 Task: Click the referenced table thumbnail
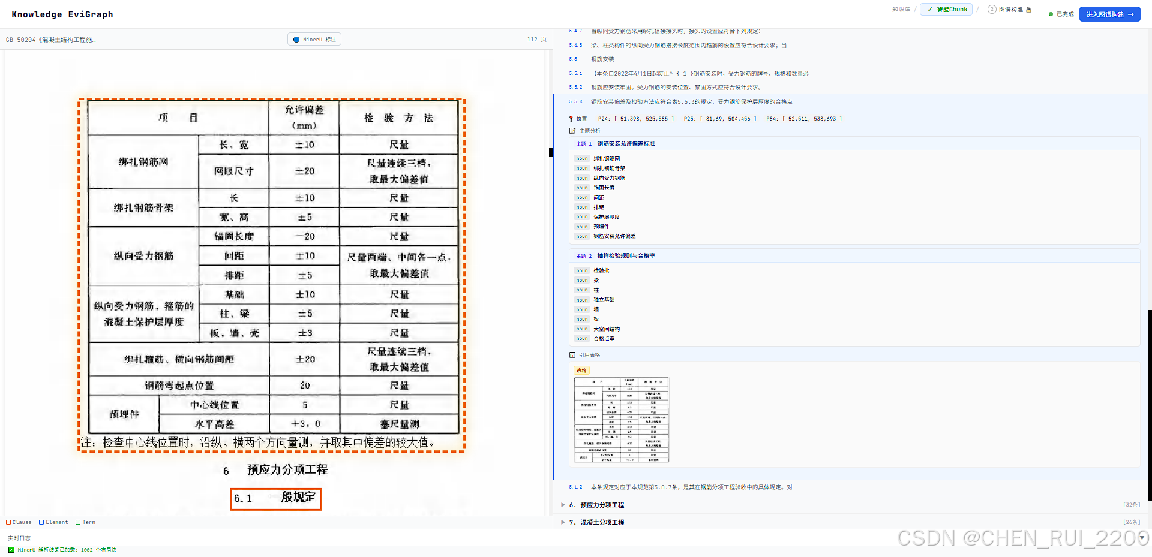[x=621, y=420]
